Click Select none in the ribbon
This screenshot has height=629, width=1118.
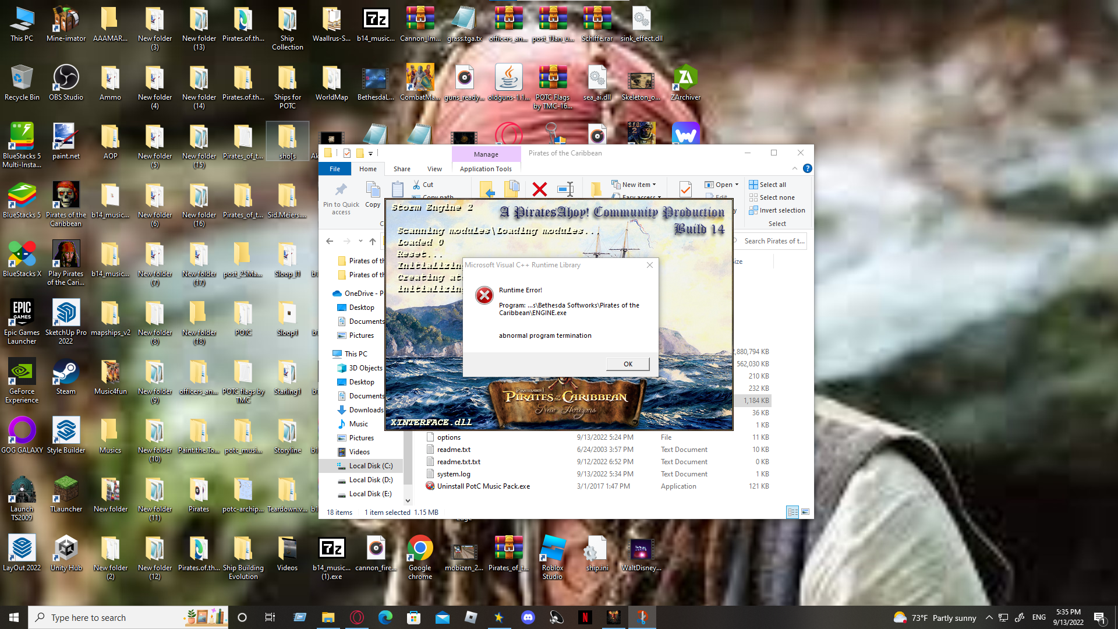(x=772, y=197)
